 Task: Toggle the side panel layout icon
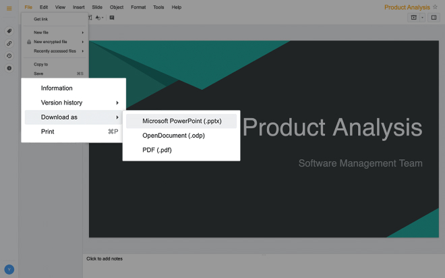(434, 18)
